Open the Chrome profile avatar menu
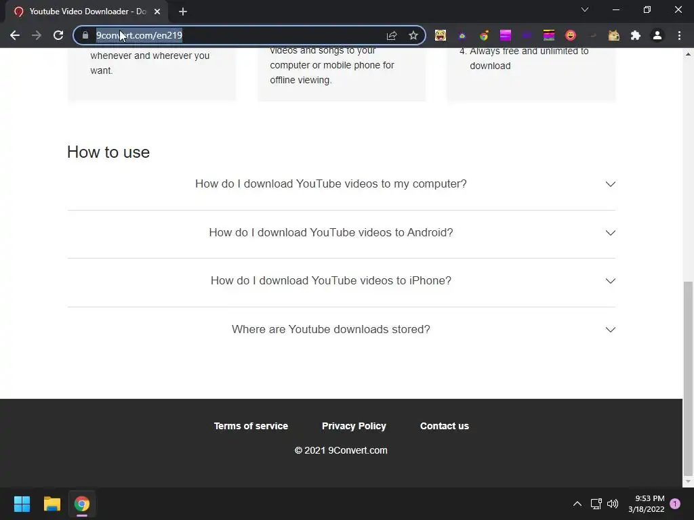This screenshot has width=694, height=520. pyautogui.click(x=657, y=35)
